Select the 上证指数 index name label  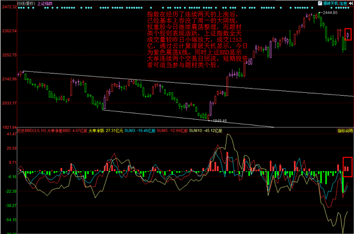coord(45,4)
